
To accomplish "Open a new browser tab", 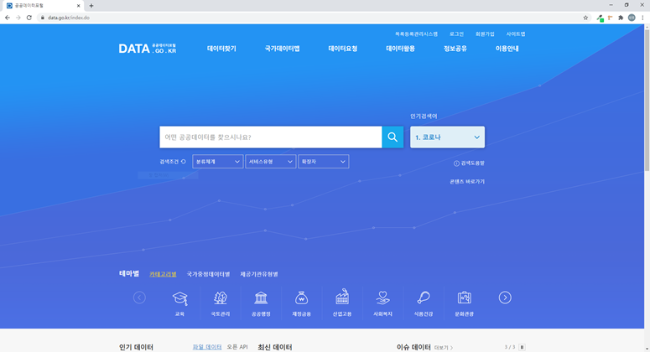I will pyautogui.click(x=91, y=6).
